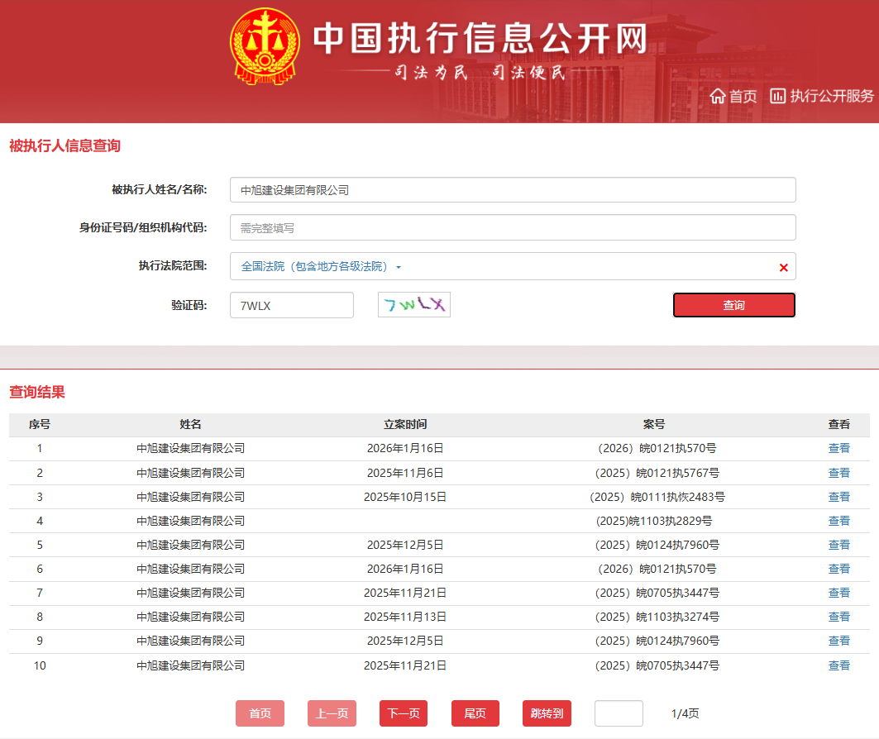Open the 首页 navigation link
Screen dimensions: 879x739
pos(743,97)
